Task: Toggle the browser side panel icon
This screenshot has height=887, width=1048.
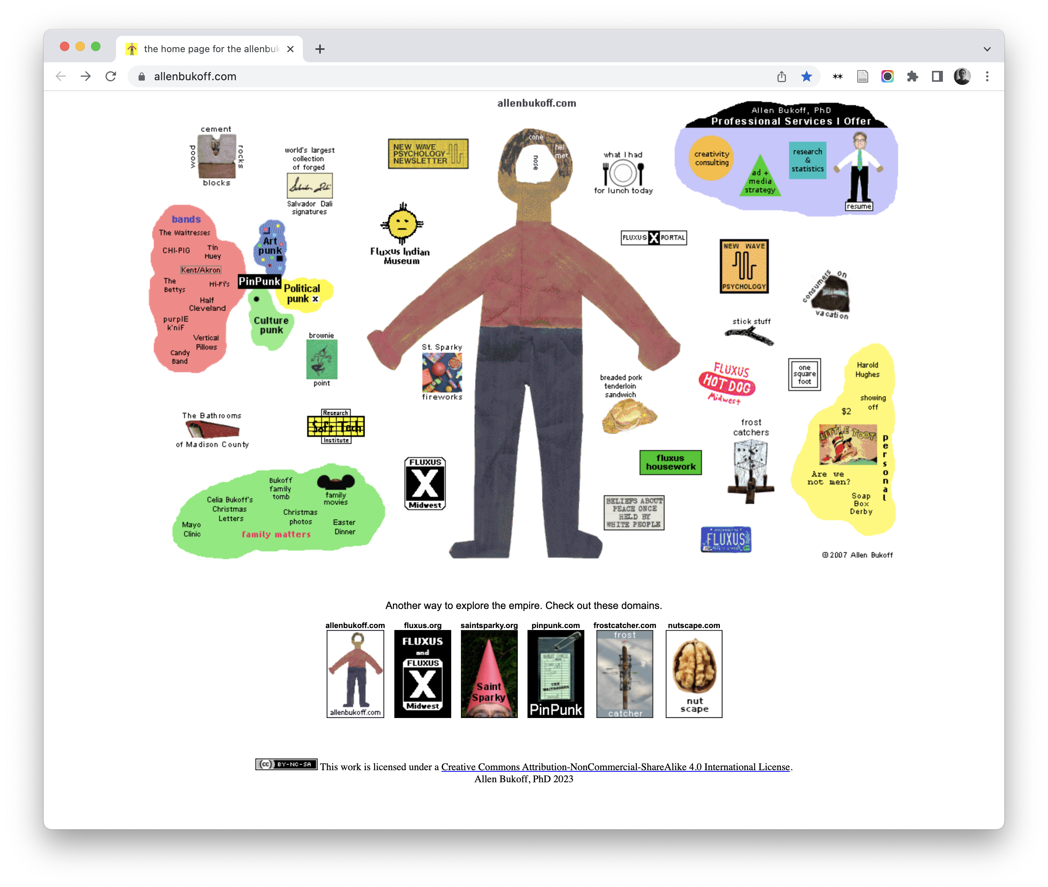Action: (937, 76)
